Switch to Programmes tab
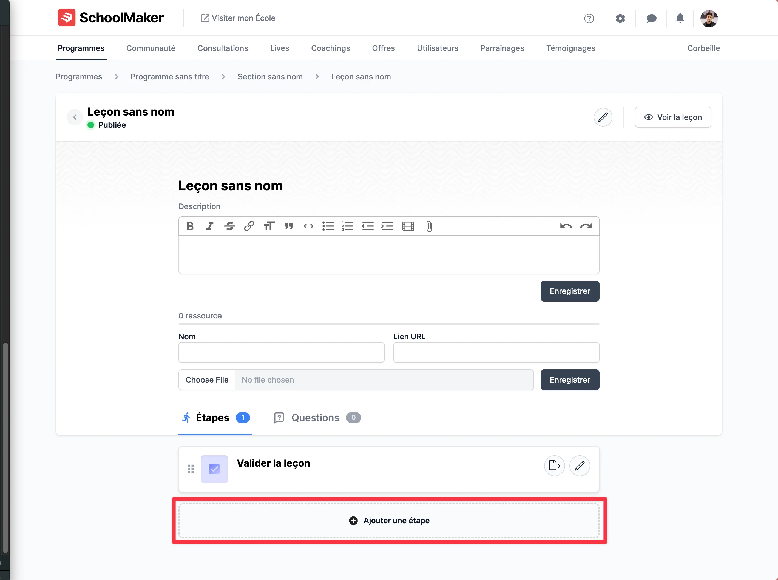 (81, 48)
